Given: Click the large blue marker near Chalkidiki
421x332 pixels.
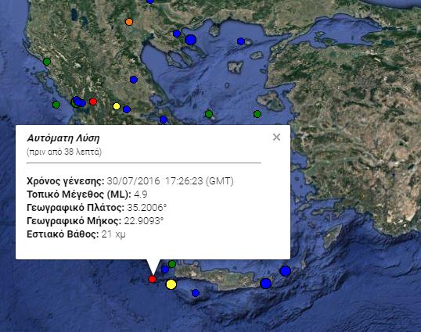Looking at the screenshot, I should (x=191, y=40).
